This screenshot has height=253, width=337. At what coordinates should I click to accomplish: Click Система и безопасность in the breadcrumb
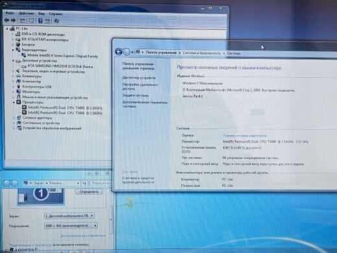(x=202, y=53)
